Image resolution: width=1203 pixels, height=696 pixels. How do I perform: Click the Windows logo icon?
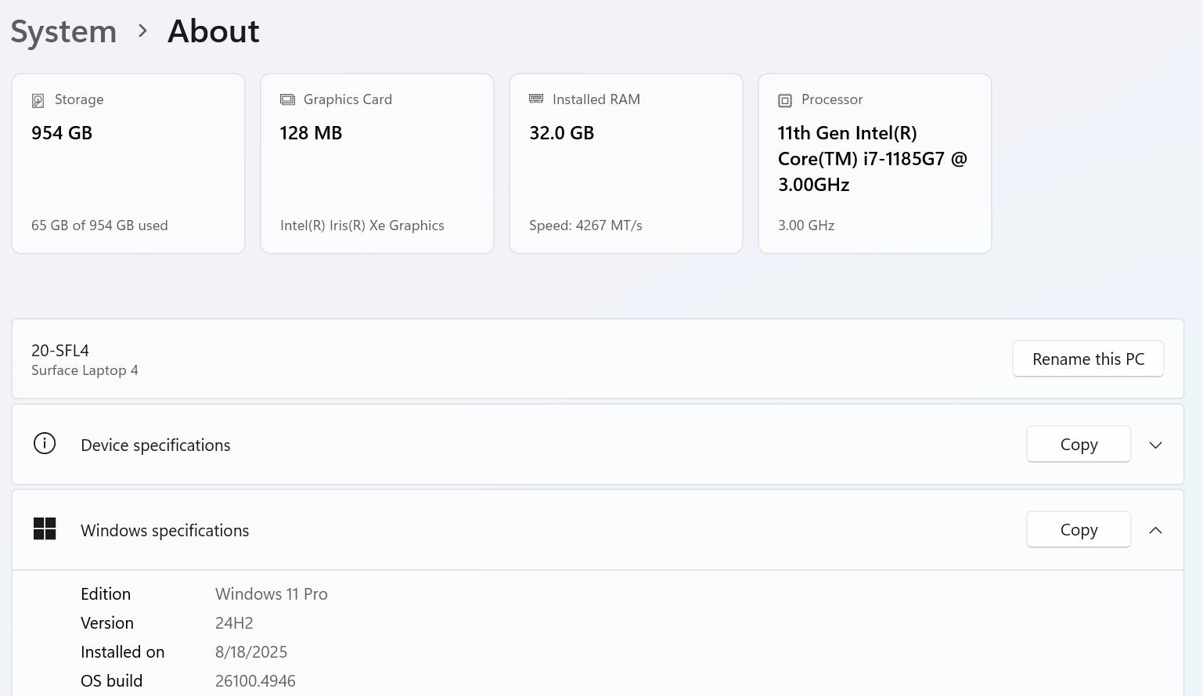click(x=45, y=529)
